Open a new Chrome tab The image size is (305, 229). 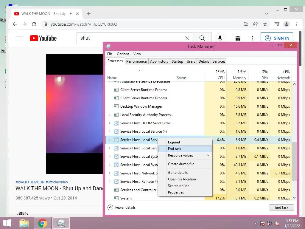pos(89,14)
